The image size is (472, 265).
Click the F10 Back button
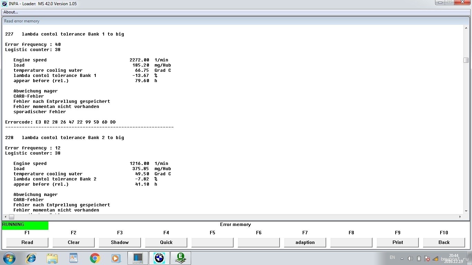[444, 242]
